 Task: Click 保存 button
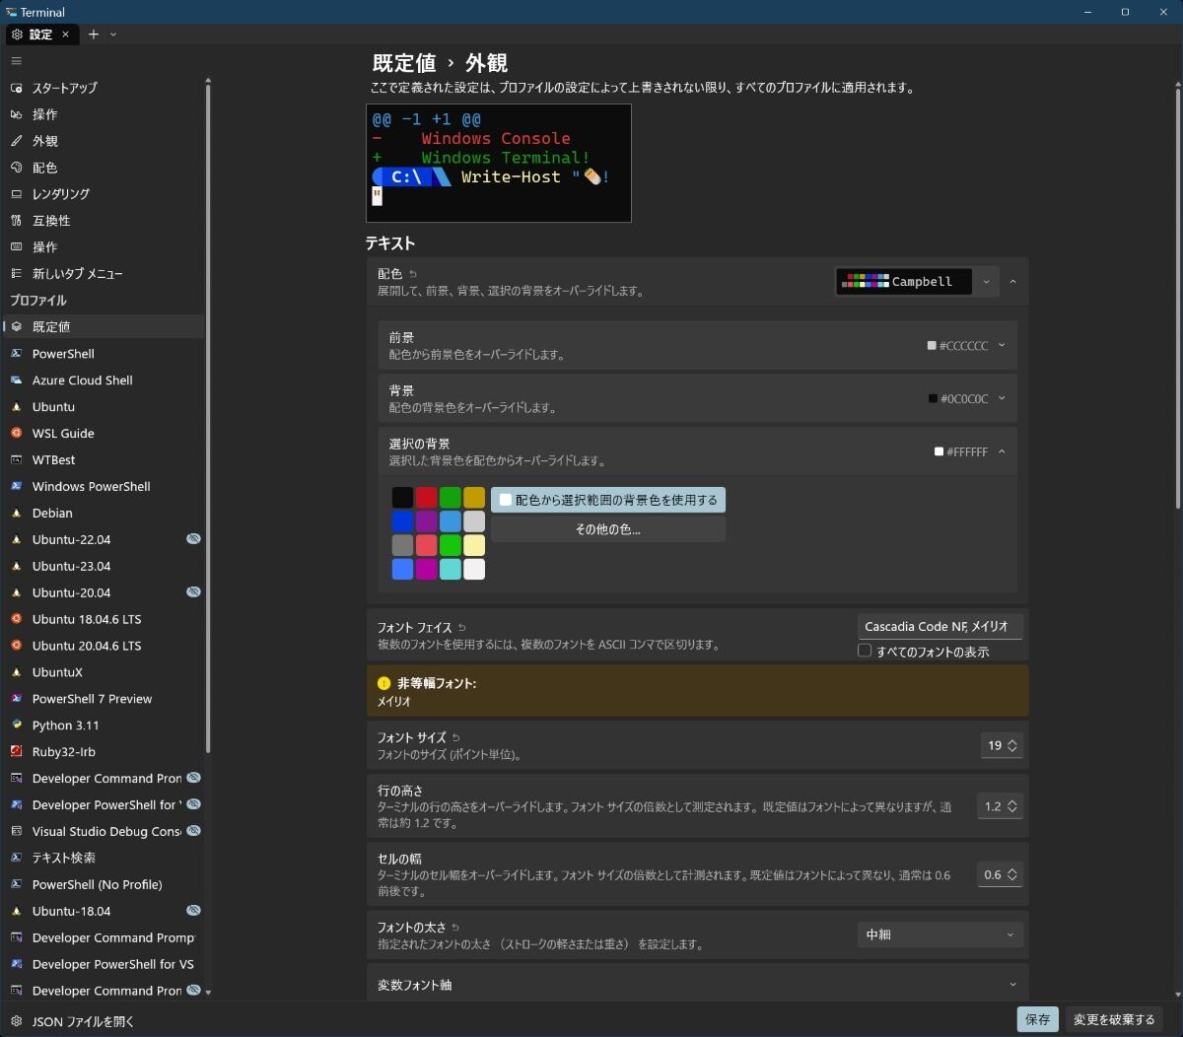(x=1037, y=1019)
